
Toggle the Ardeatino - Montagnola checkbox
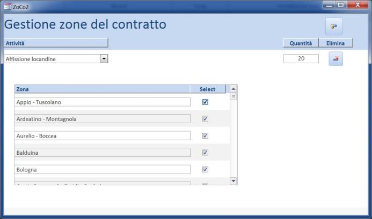tap(205, 119)
